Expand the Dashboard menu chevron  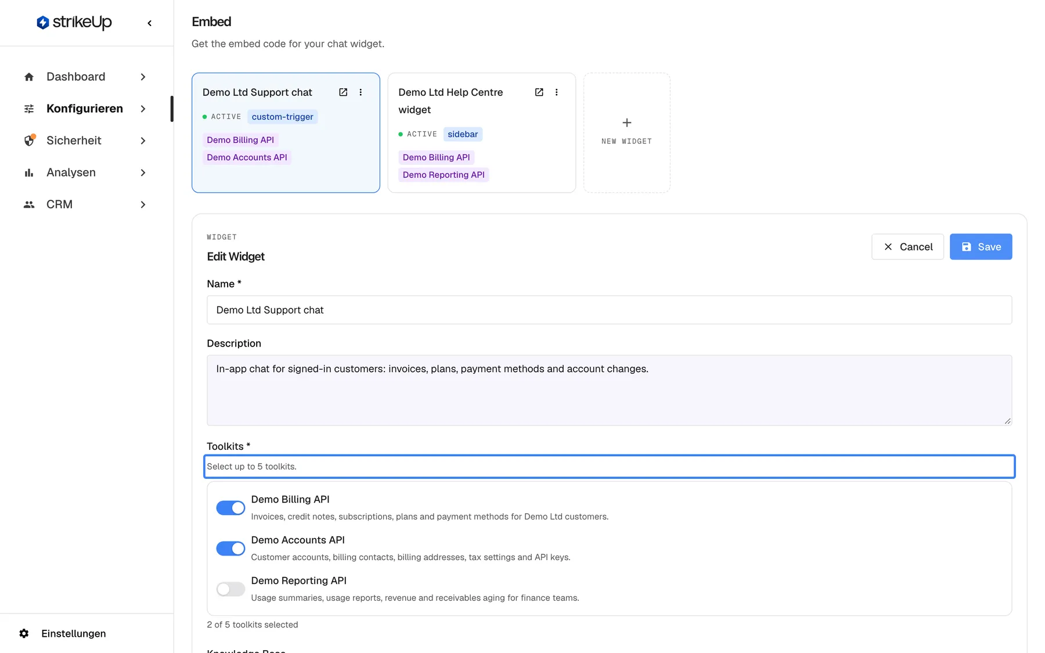tap(143, 77)
